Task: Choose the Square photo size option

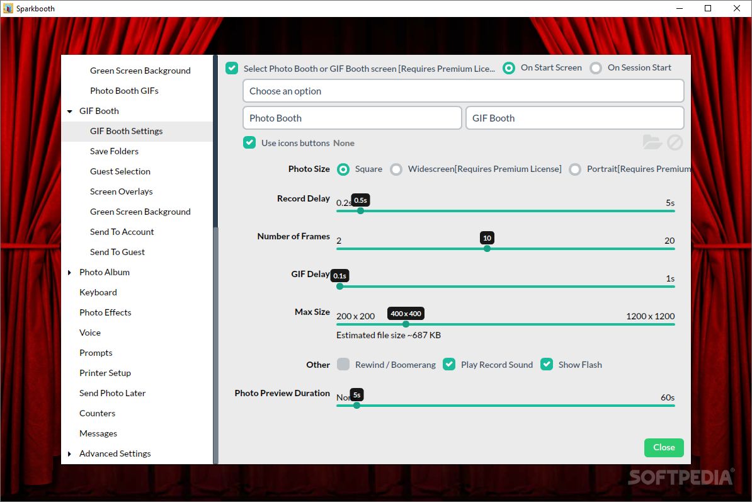Action: 343,169
